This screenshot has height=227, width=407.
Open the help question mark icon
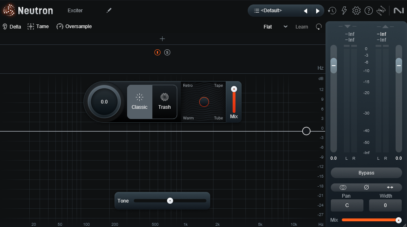pyautogui.click(x=369, y=11)
